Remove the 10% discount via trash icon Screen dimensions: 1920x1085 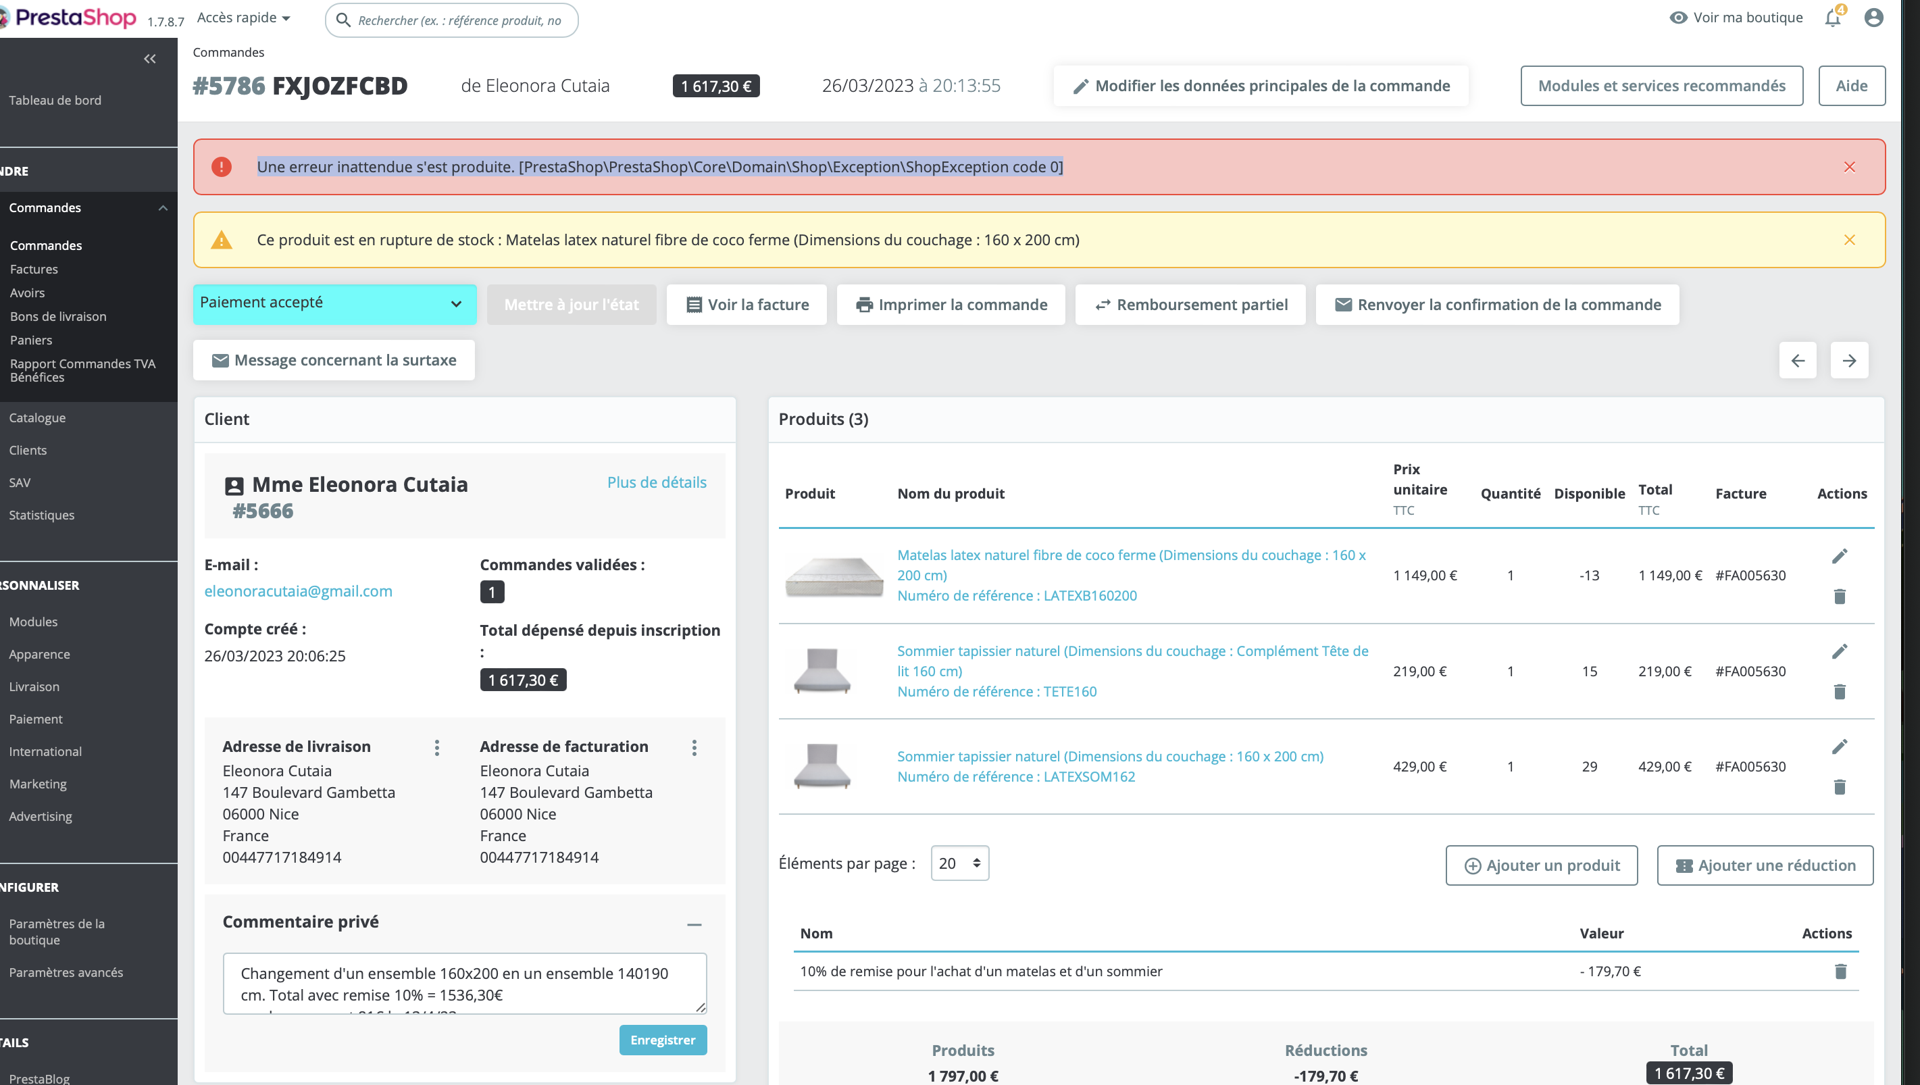click(1842, 971)
